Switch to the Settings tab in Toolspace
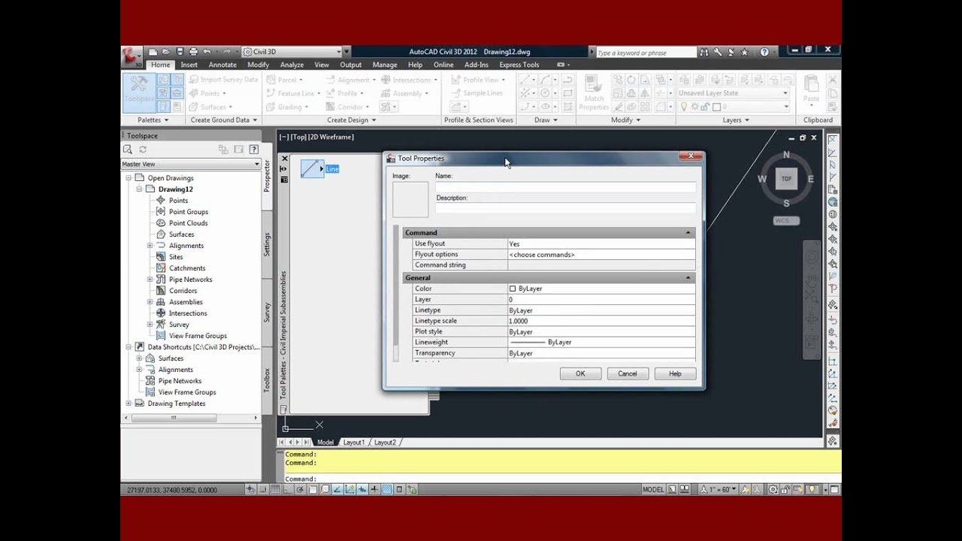This screenshot has height=541, width=962. pos(267,245)
